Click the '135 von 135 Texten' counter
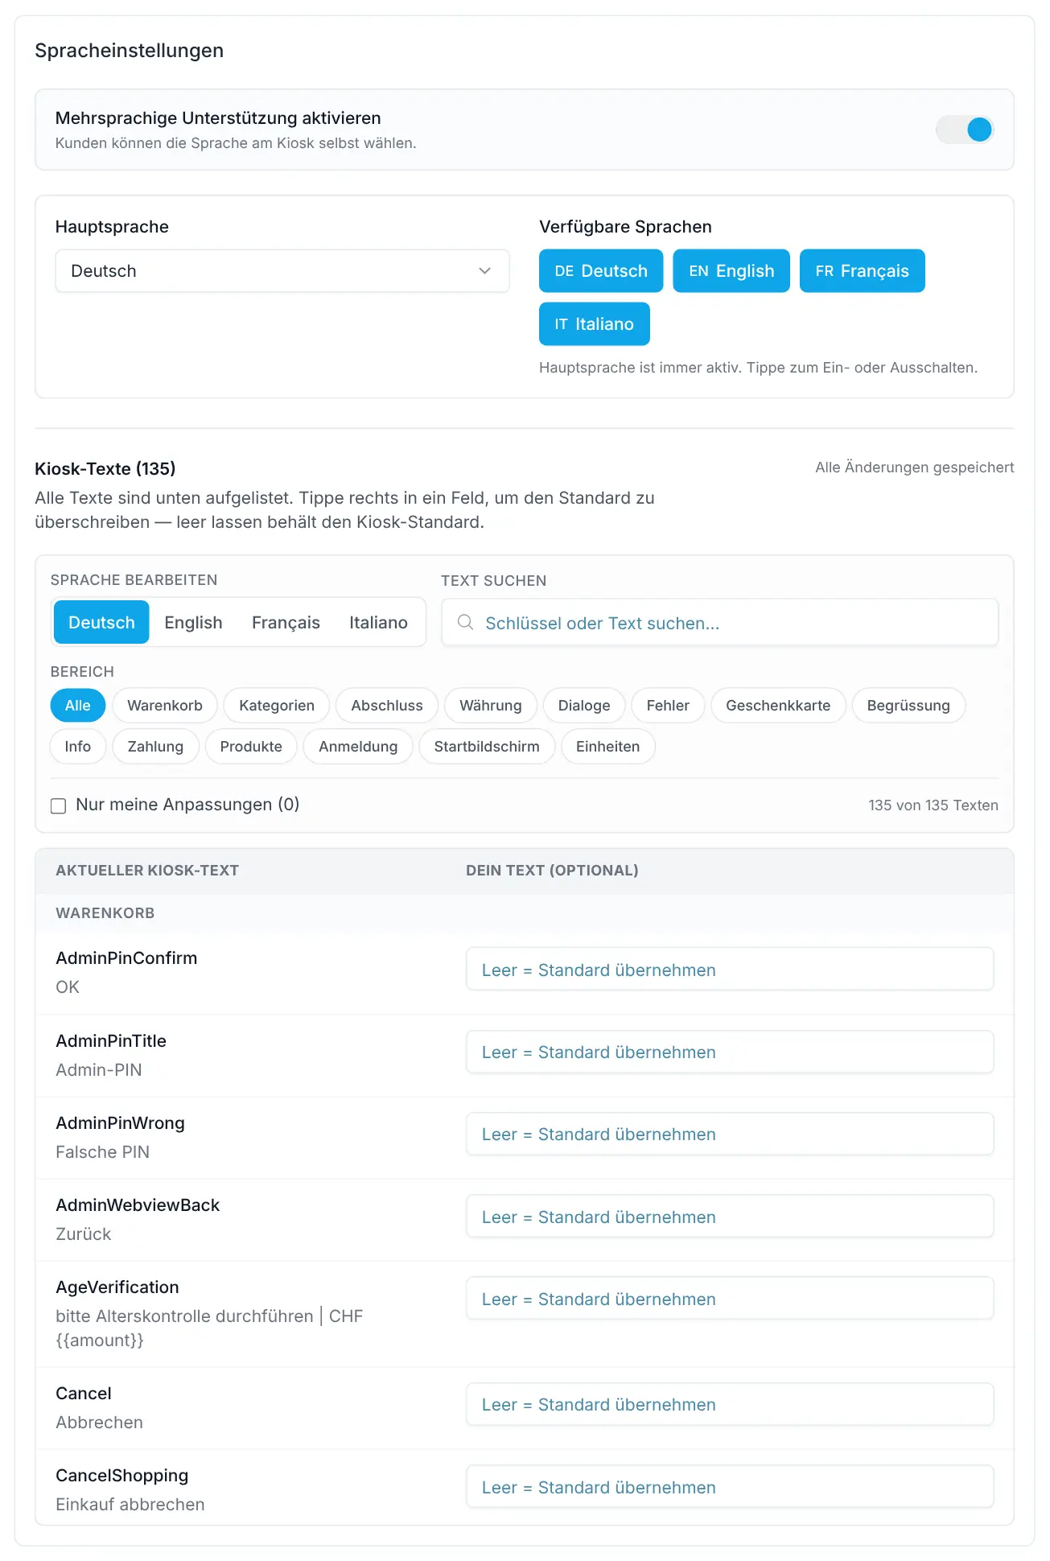Screen dimensions: 1050x1561 pos(933,805)
